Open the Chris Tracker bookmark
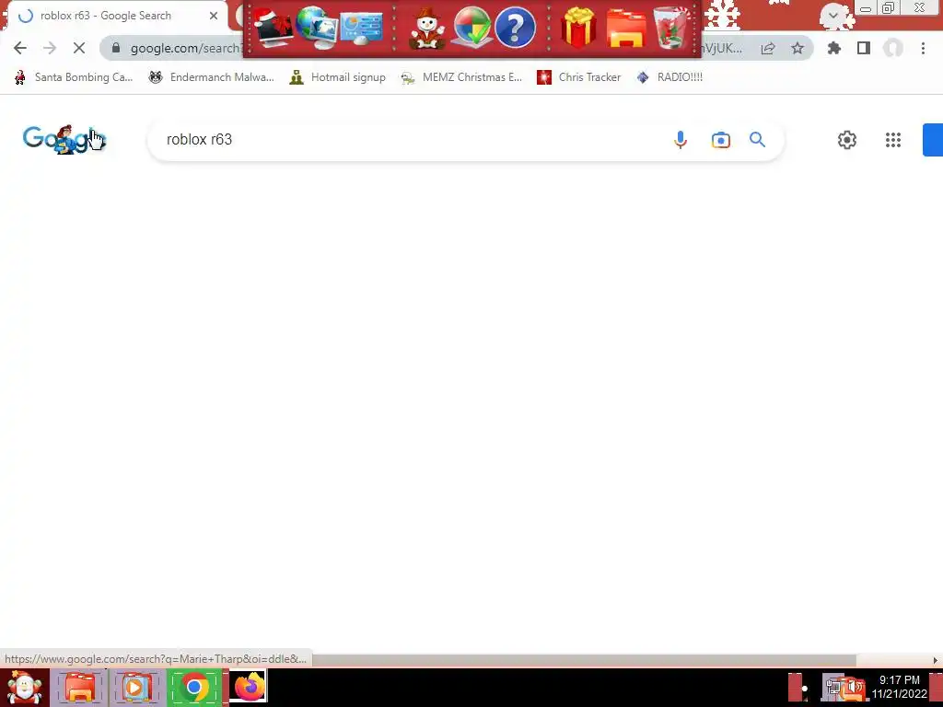The image size is (943, 707). (579, 77)
